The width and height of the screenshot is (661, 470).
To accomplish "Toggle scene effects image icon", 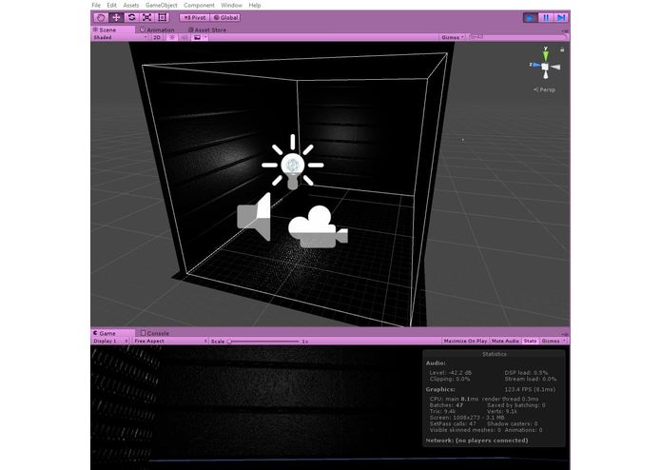I will click(197, 37).
